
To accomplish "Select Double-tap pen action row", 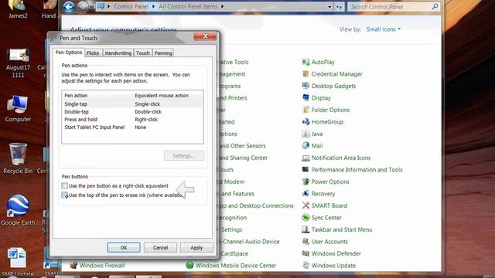I will pos(132,112).
